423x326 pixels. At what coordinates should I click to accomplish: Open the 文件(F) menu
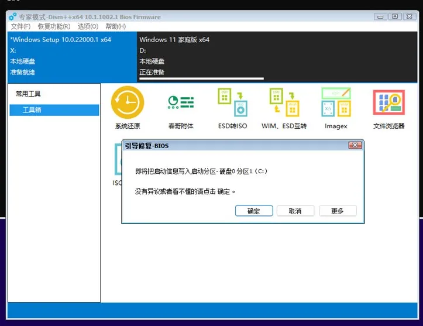[20, 26]
